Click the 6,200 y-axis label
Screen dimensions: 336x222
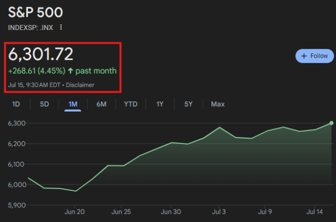point(17,144)
